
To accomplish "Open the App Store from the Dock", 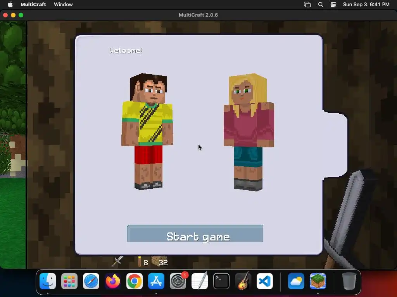I will pos(156,281).
